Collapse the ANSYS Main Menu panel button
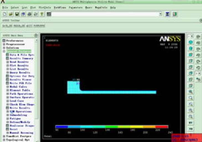 36,35
